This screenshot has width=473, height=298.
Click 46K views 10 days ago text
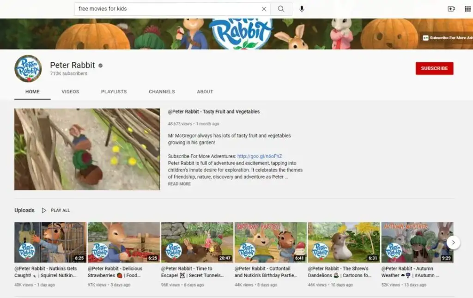[x=330, y=285]
